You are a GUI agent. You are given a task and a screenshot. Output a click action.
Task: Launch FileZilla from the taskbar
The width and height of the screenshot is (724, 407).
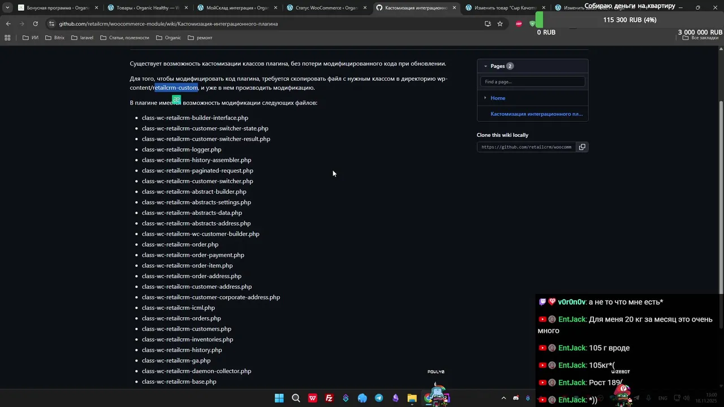coord(329,398)
